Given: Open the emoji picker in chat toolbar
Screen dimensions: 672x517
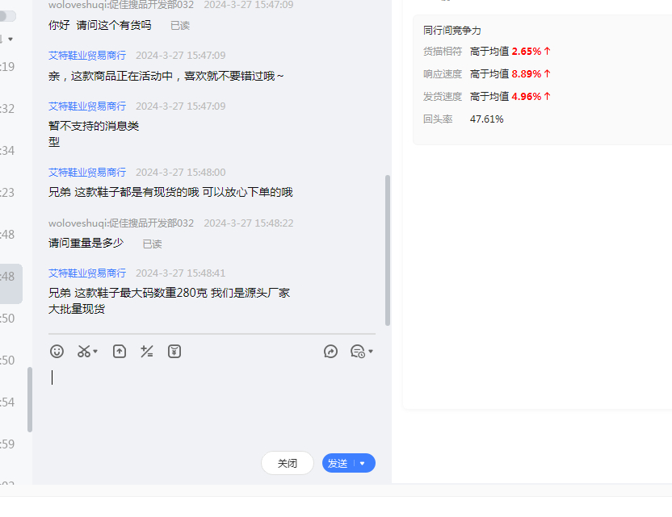Looking at the screenshot, I should 57,352.
